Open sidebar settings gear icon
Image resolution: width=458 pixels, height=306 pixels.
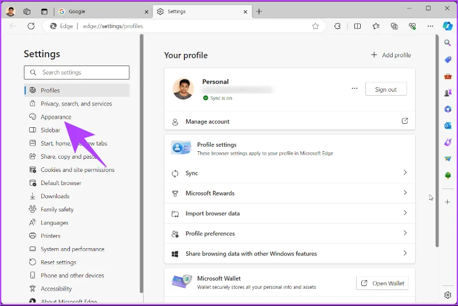[448, 295]
